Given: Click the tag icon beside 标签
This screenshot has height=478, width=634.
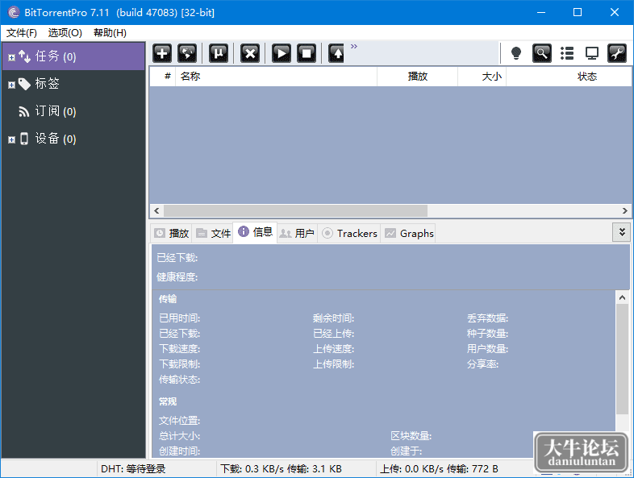Looking at the screenshot, I should (24, 84).
